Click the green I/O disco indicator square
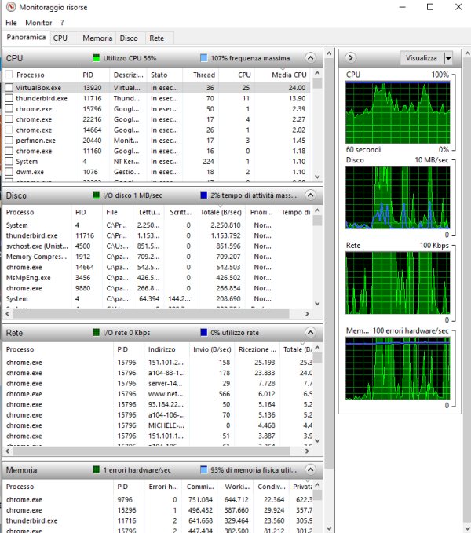Viewport: 471px width, 533px height. tap(97, 195)
